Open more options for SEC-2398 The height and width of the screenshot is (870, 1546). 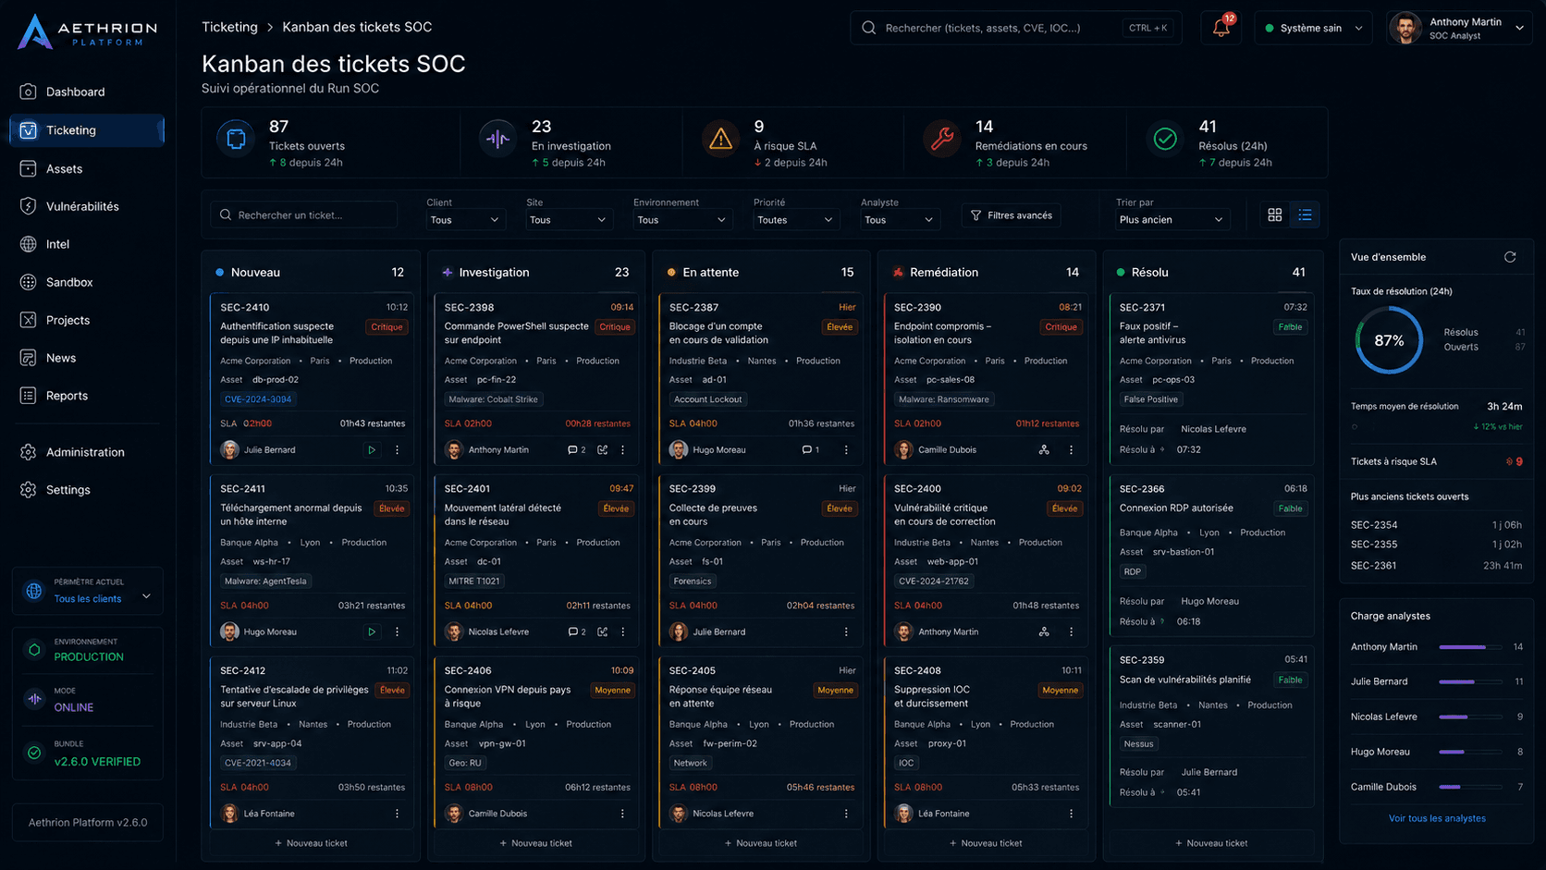click(622, 450)
